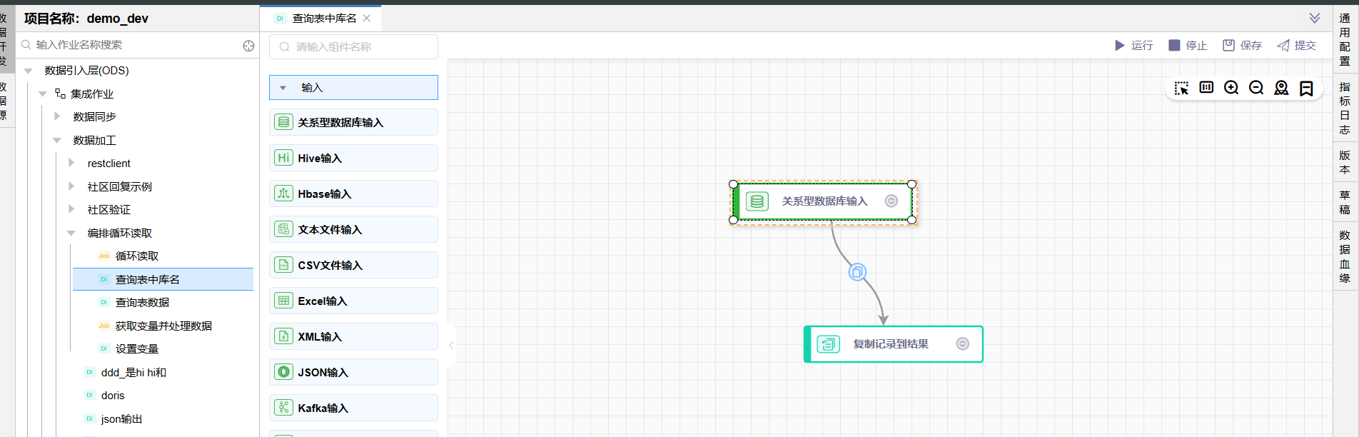Click the 保存 save button
Image resolution: width=1359 pixels, height=437 pixels.
pos(1243,46)
